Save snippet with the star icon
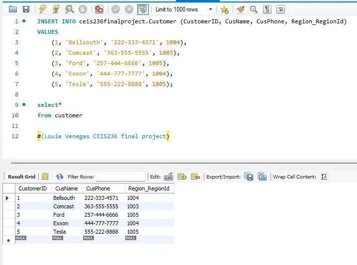The image size is (357, 265). pyautogui.click(x=224, y=9)
